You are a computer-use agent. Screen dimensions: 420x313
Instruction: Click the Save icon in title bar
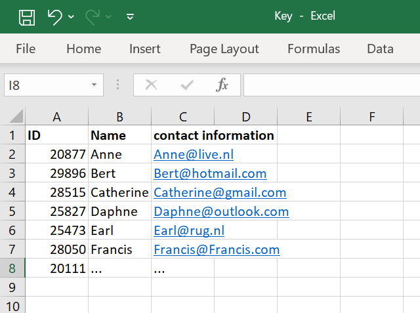[x=26, y=16]
